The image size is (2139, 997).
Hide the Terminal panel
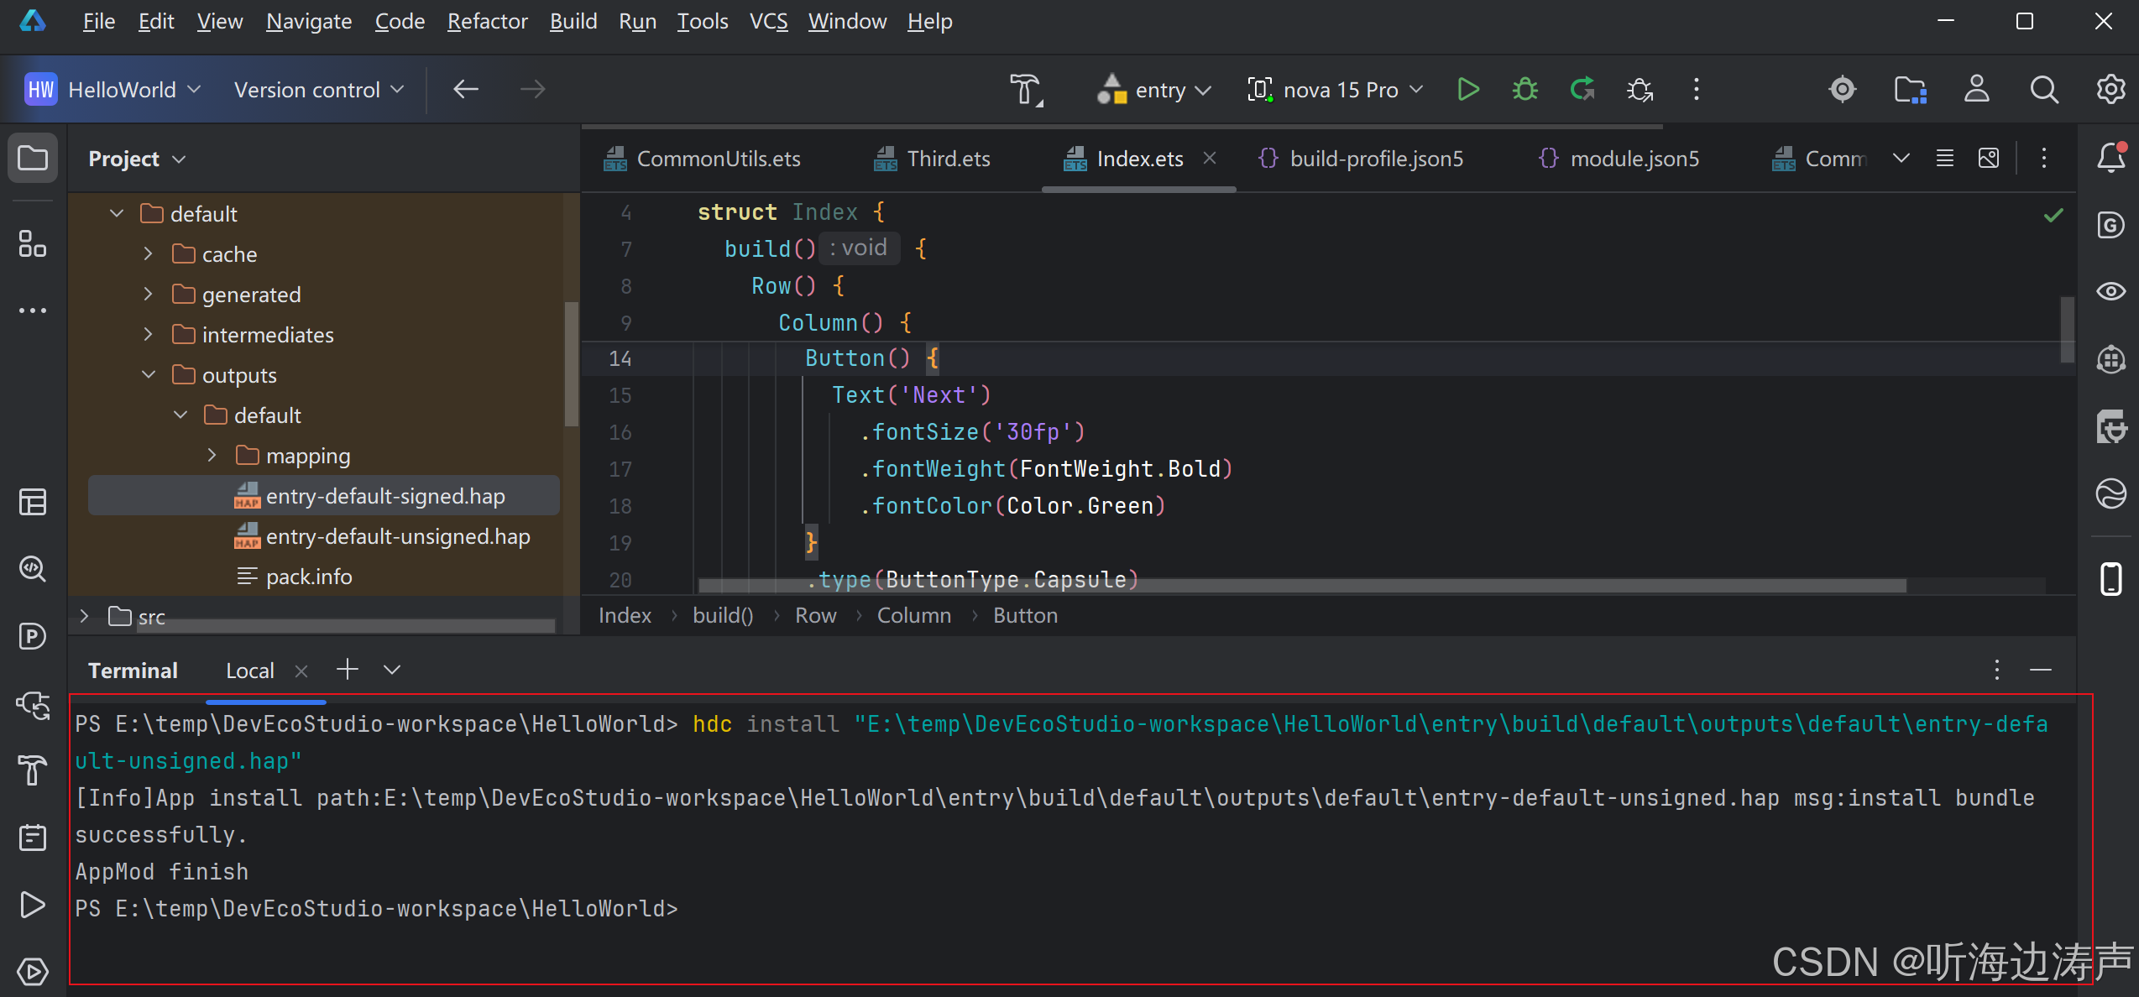click(x=2041, y=670)
